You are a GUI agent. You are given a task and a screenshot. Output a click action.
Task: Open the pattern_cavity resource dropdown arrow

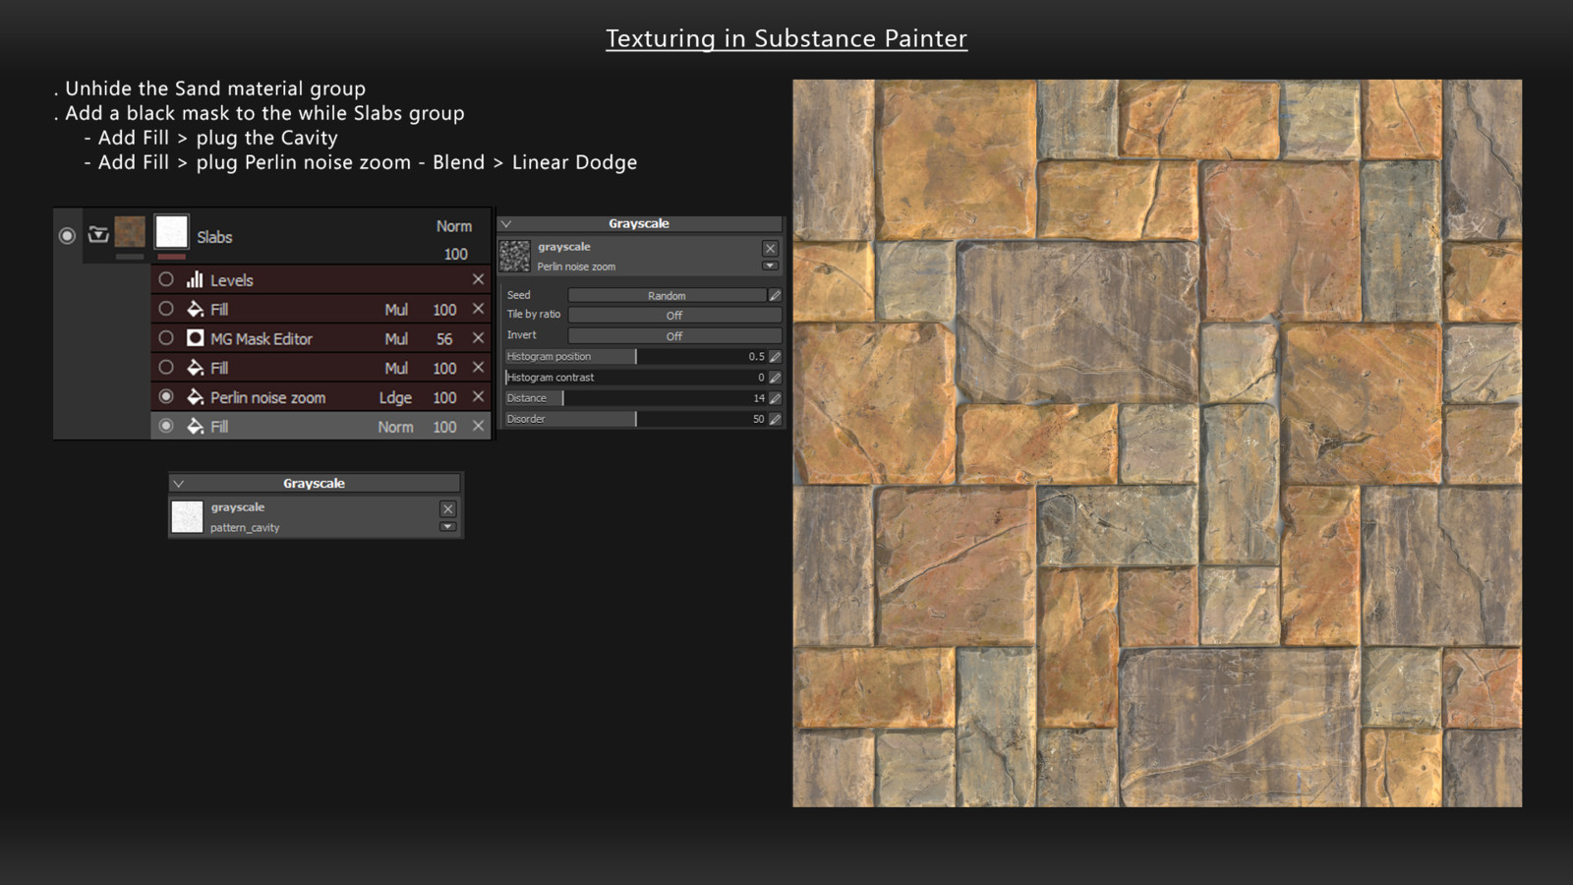point(447,527)
